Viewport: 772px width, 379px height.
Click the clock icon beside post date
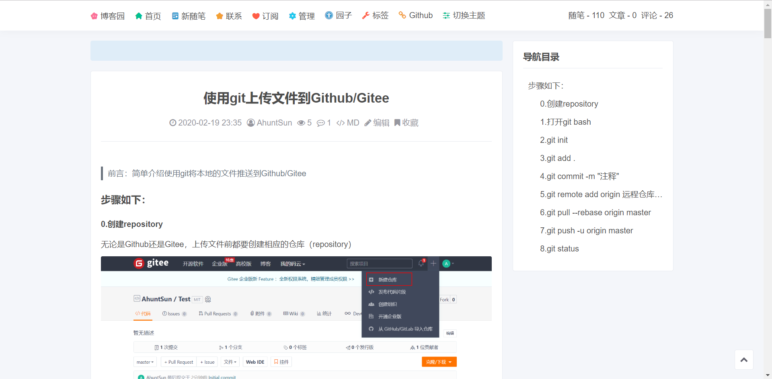[173, 123]
